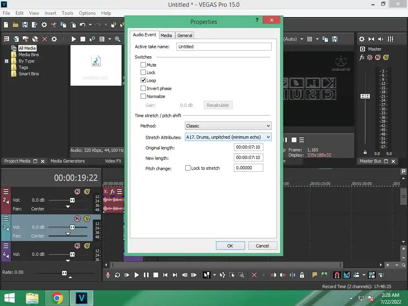Open the Options menu

87,13
